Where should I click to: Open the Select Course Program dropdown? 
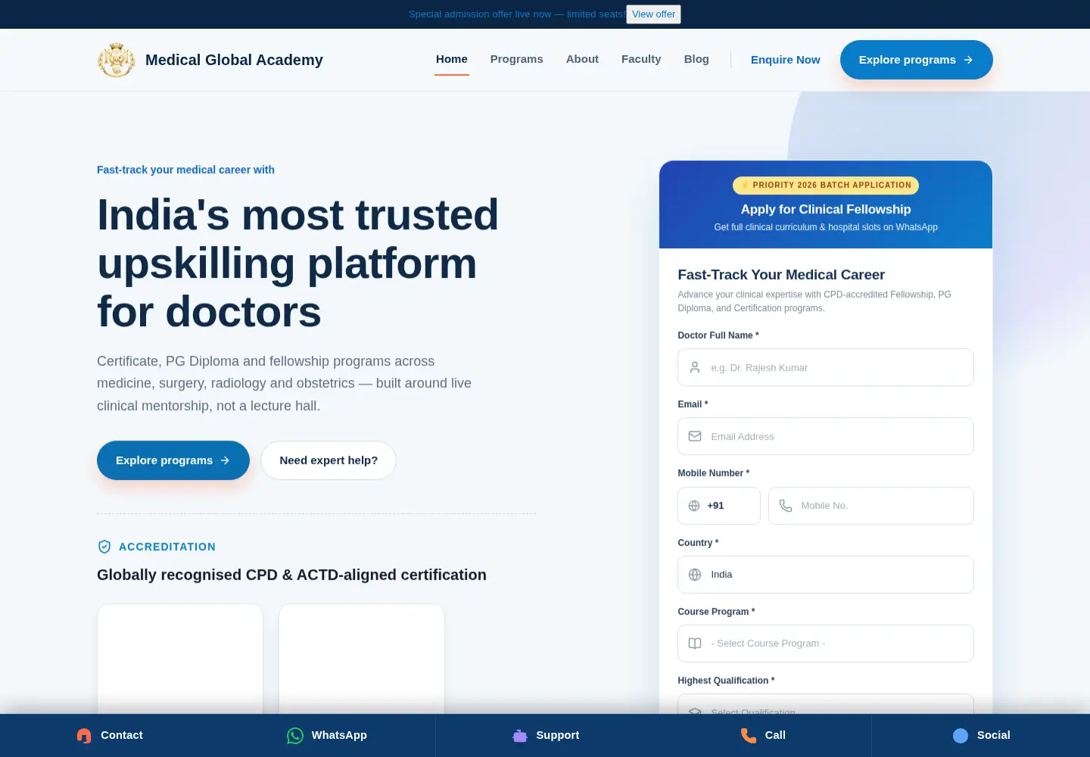pyautogui.click(x=826, y=643)
